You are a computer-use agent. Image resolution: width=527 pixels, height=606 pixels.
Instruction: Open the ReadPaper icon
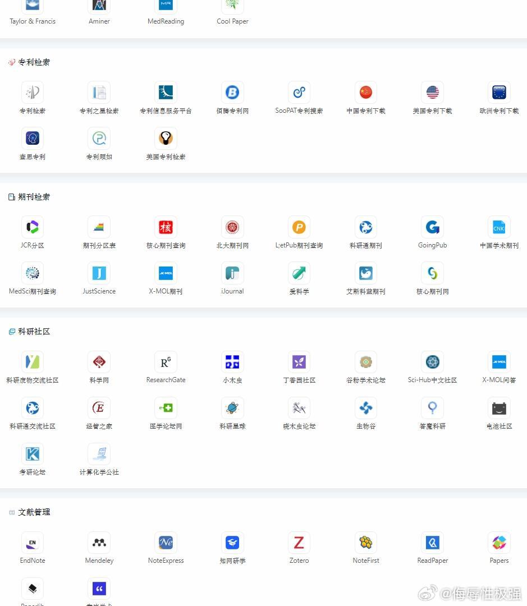tap(433, 542)
